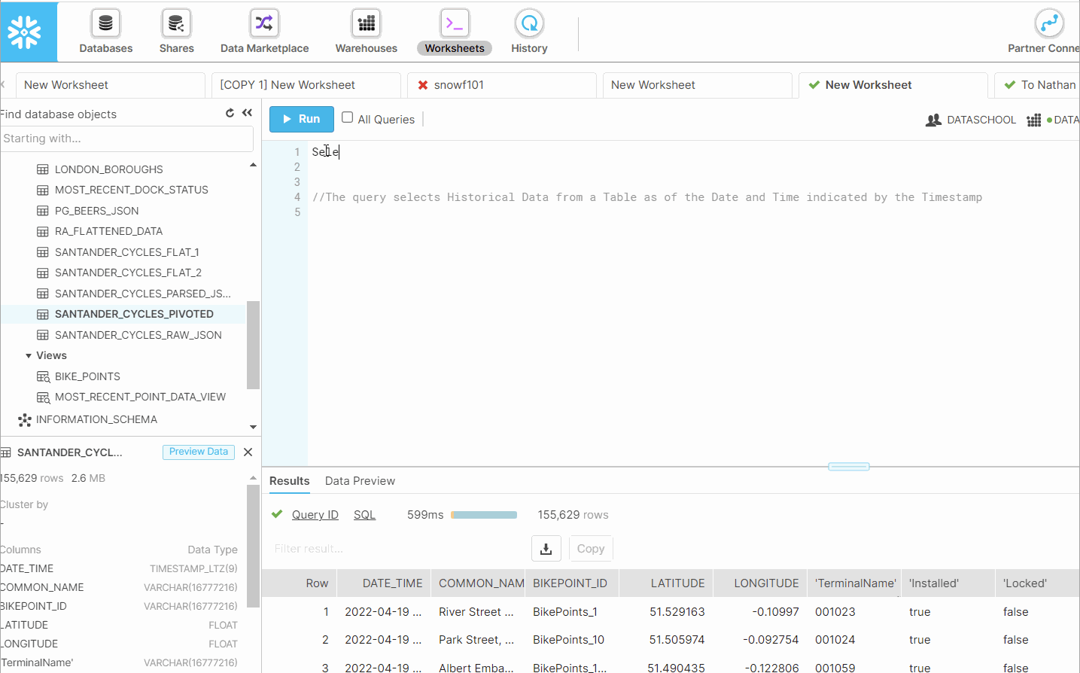Collapse the object browser sidebar
Screen dimensions: 1080x673
pos(247,113)
